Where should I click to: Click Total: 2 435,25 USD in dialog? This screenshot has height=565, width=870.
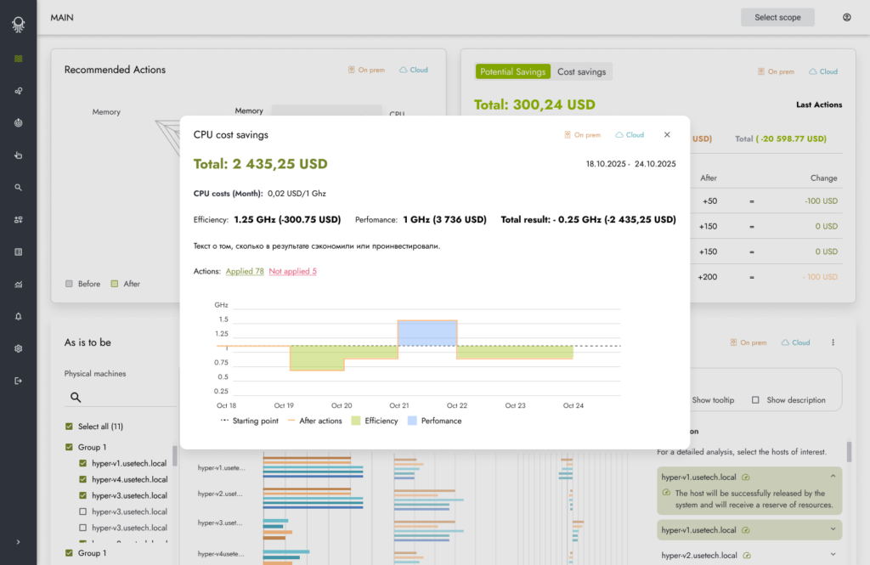coord(260,164)
